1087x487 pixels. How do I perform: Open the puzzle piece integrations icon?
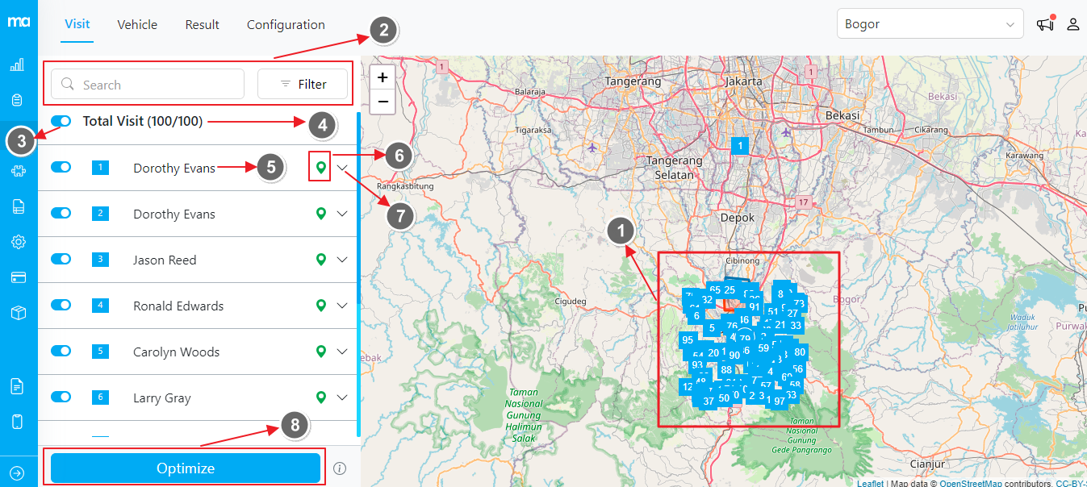point(18,171)
